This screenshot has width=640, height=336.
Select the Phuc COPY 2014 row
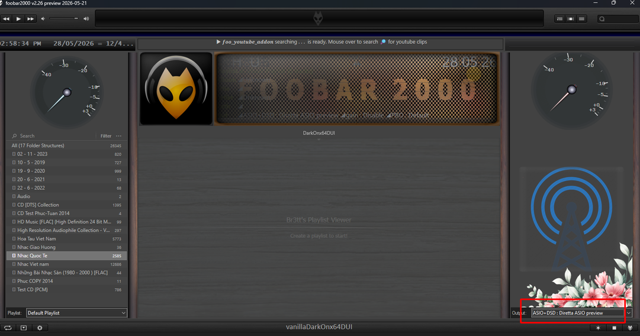coord(66,281)
